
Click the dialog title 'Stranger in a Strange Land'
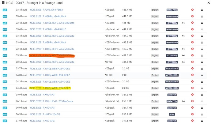(x=44, y=3)
